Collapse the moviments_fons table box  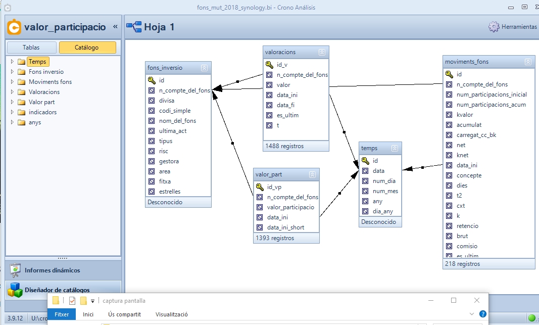click(x=528, y=62)
